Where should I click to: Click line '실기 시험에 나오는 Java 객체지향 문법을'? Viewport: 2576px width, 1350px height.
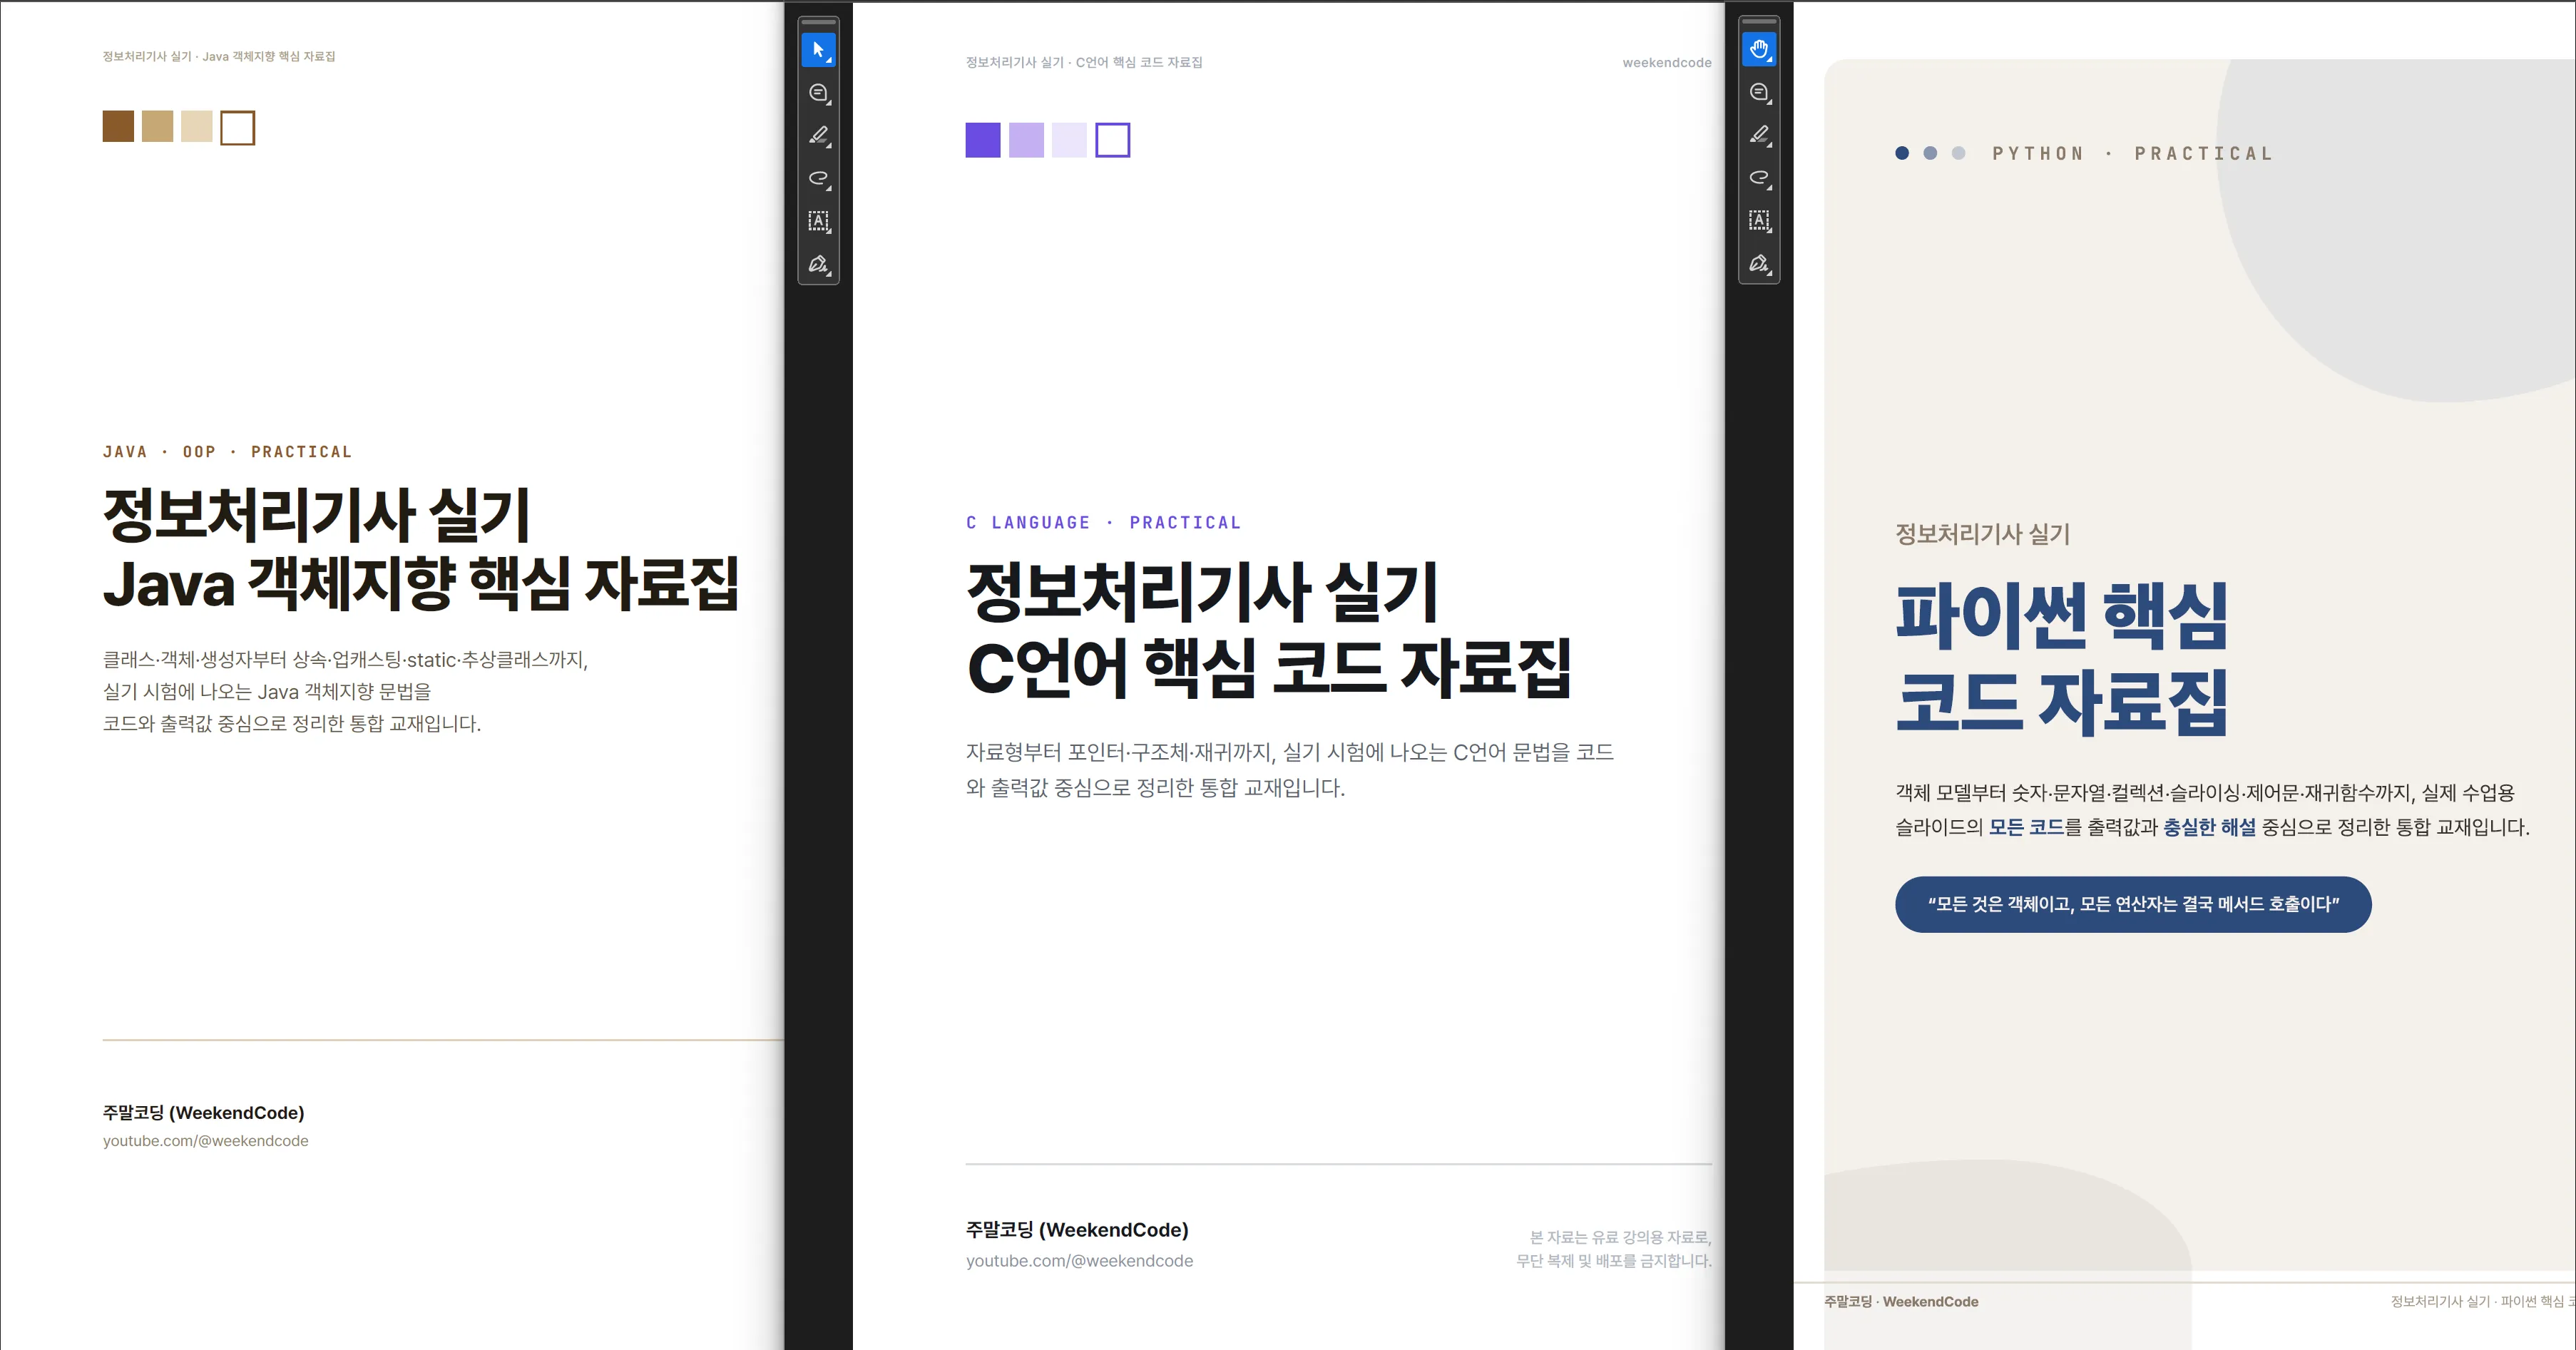[x=267, y=692]
